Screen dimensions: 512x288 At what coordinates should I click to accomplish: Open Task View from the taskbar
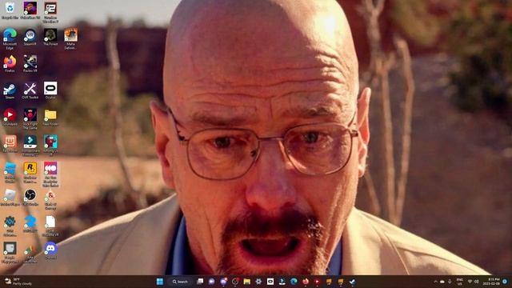click(200, 282)
